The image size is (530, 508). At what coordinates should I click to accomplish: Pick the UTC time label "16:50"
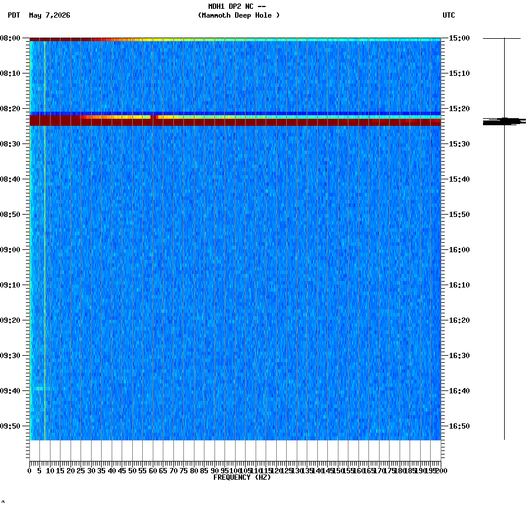click(459, 426)
